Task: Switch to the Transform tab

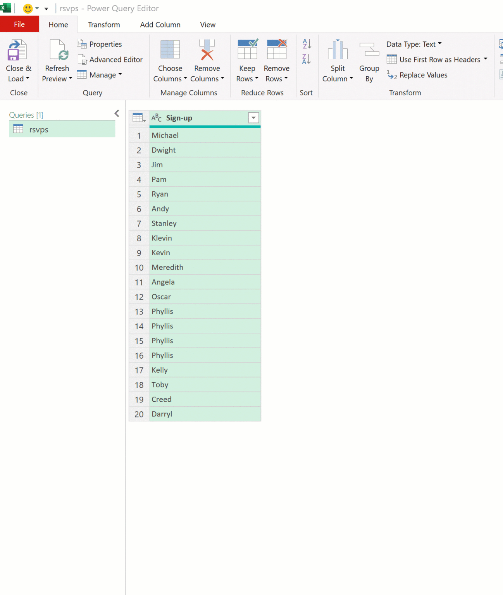Action: (x=104, y=25)
